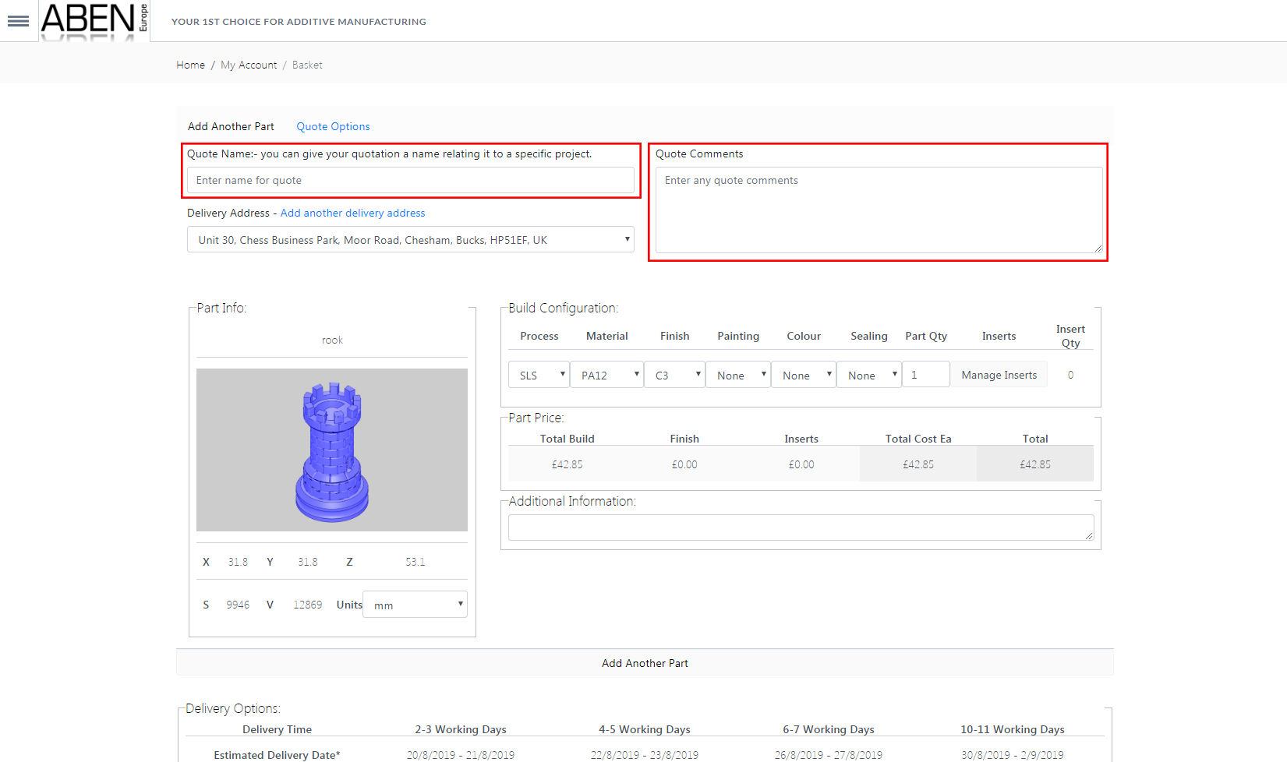The height and width of the screenshot is (762, 1287).
Task: Click the wide Add Another Part bar
Action: pos(645,663)
